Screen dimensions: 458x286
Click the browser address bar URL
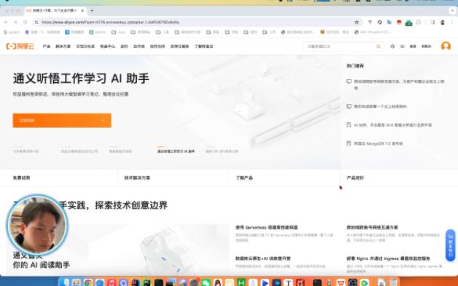[x=110, y=22]
